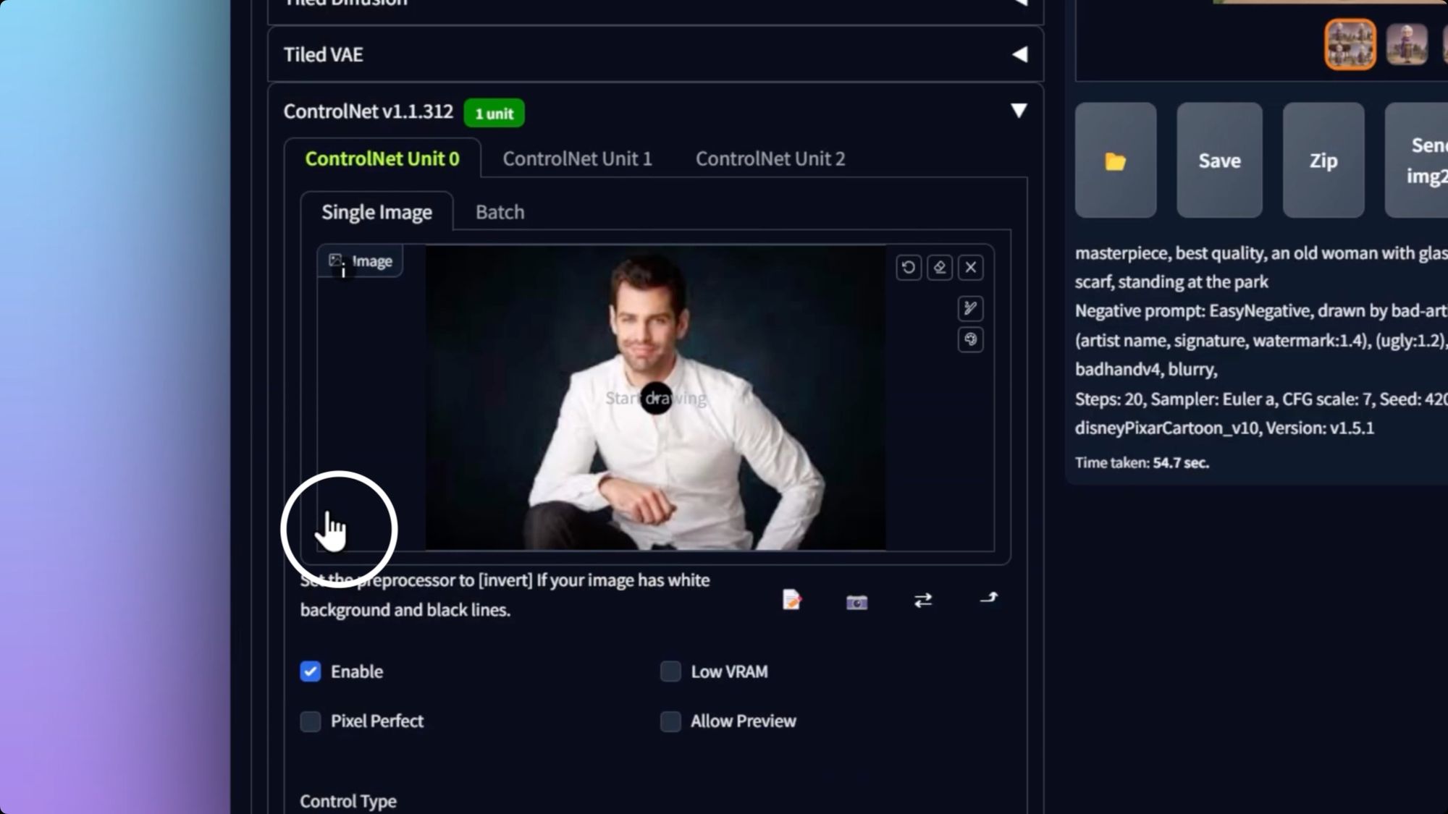
Task: Click the eraser icon above the image
Action: 940,268
